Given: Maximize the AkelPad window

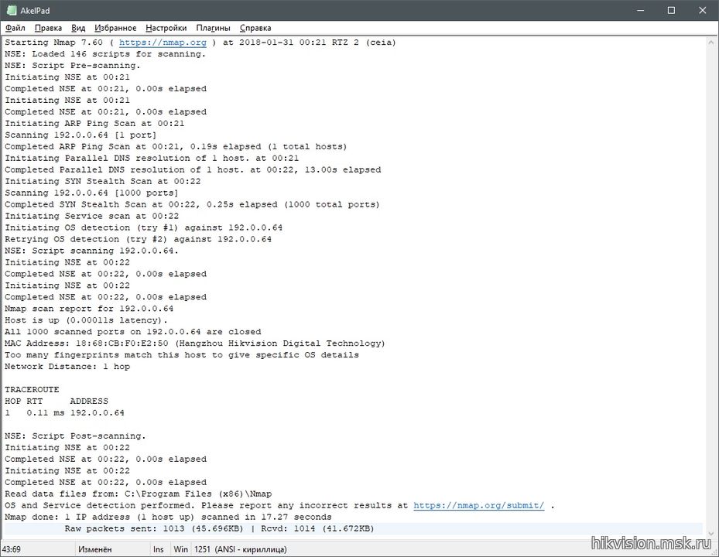Looking at the screenshot, I should click(671, 10).
